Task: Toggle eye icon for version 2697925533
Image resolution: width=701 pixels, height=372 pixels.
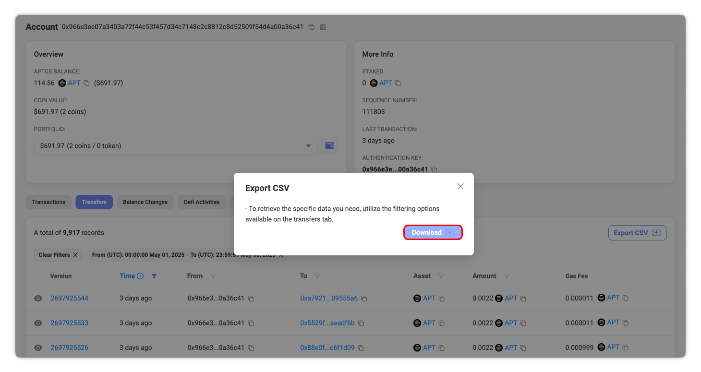Action: click(x=38, y=323)
